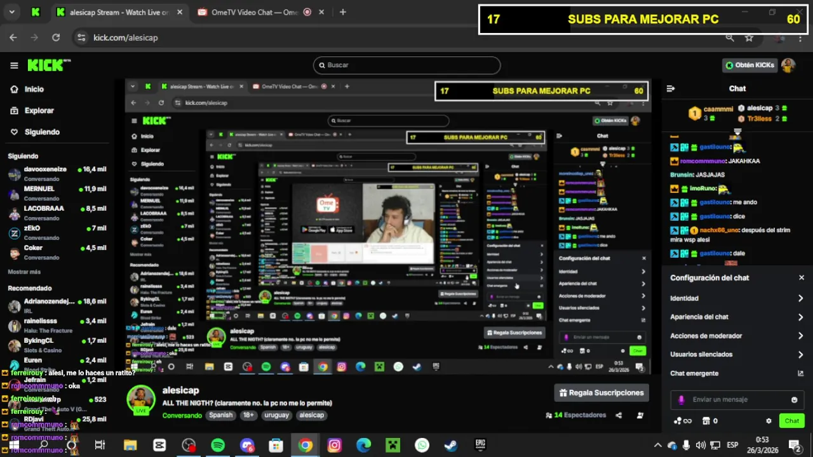Click the uruguay tag
Image resolution: width=813 pixels, height=457 pixels.
click(x=277, y=415)
